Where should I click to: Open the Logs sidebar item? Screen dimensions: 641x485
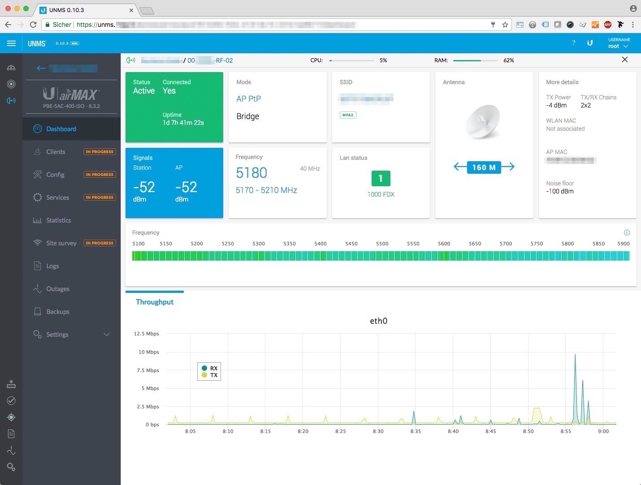point(52,266)
